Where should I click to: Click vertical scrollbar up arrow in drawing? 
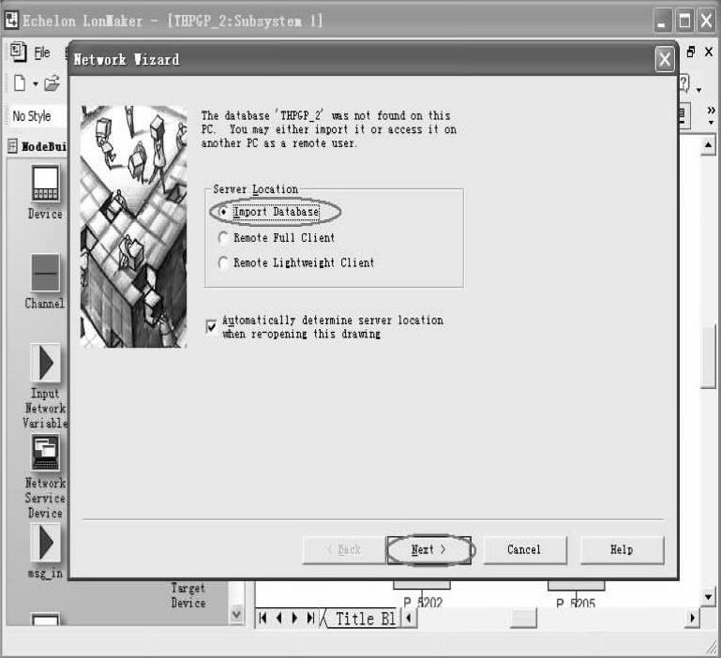(x=708, y=146)
